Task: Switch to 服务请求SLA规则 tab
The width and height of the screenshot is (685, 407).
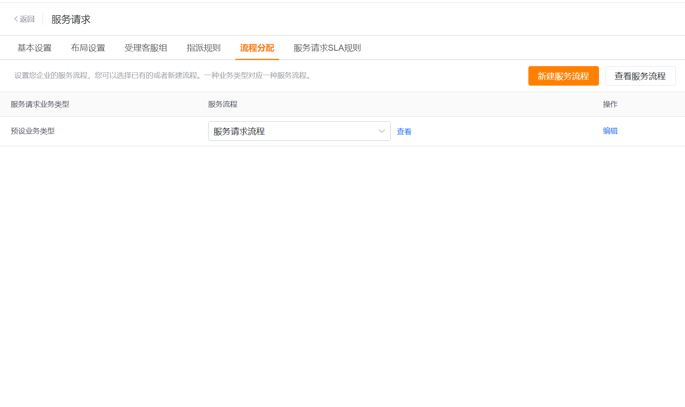Action: [327, 48]
